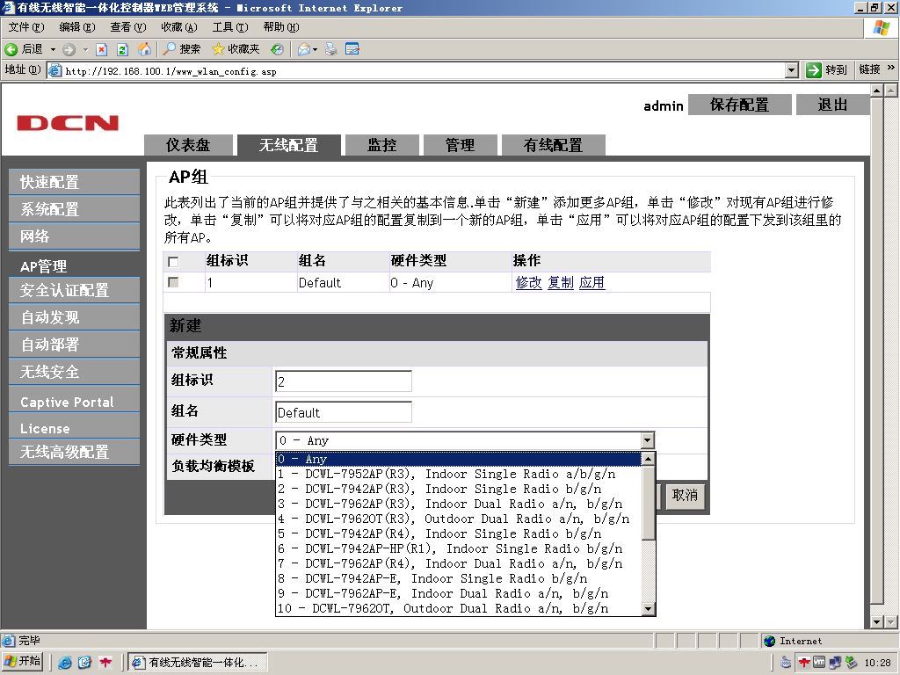Pick 6 - DCWL-7942AP-HP(R1) option
900x675 pixels.
point(458,548)
